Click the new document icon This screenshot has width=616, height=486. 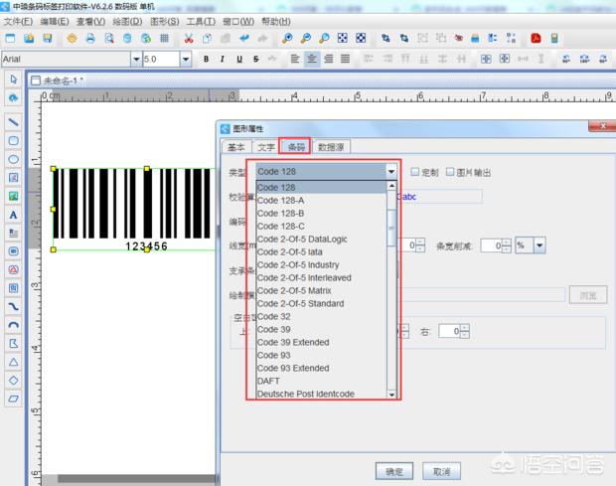pos(10,38)
